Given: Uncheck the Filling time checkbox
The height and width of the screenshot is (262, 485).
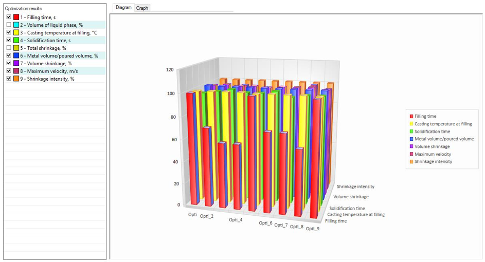Looking at the screenshot, I should (x=9, y=17).
